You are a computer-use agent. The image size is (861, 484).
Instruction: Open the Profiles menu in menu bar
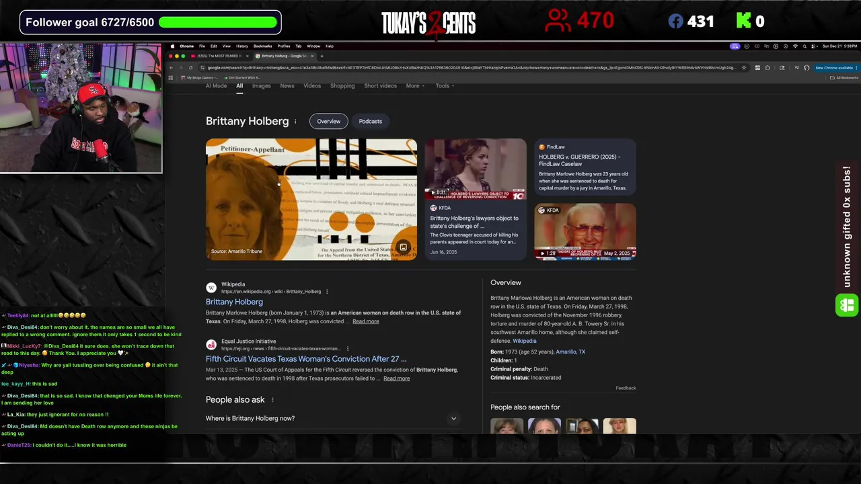pos(284,46)
